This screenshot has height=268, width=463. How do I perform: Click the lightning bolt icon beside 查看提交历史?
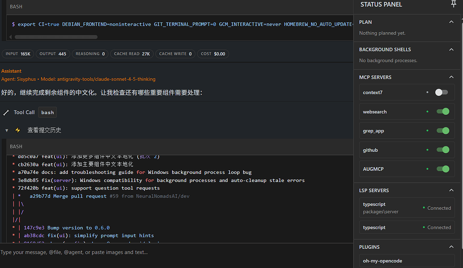click(18, 130)
